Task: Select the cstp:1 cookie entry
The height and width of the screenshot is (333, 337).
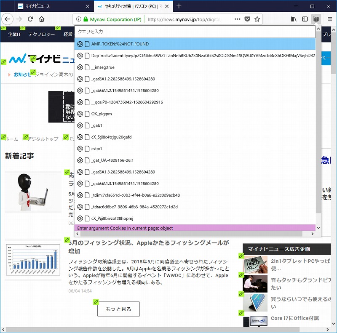Action: pos(195,149)
